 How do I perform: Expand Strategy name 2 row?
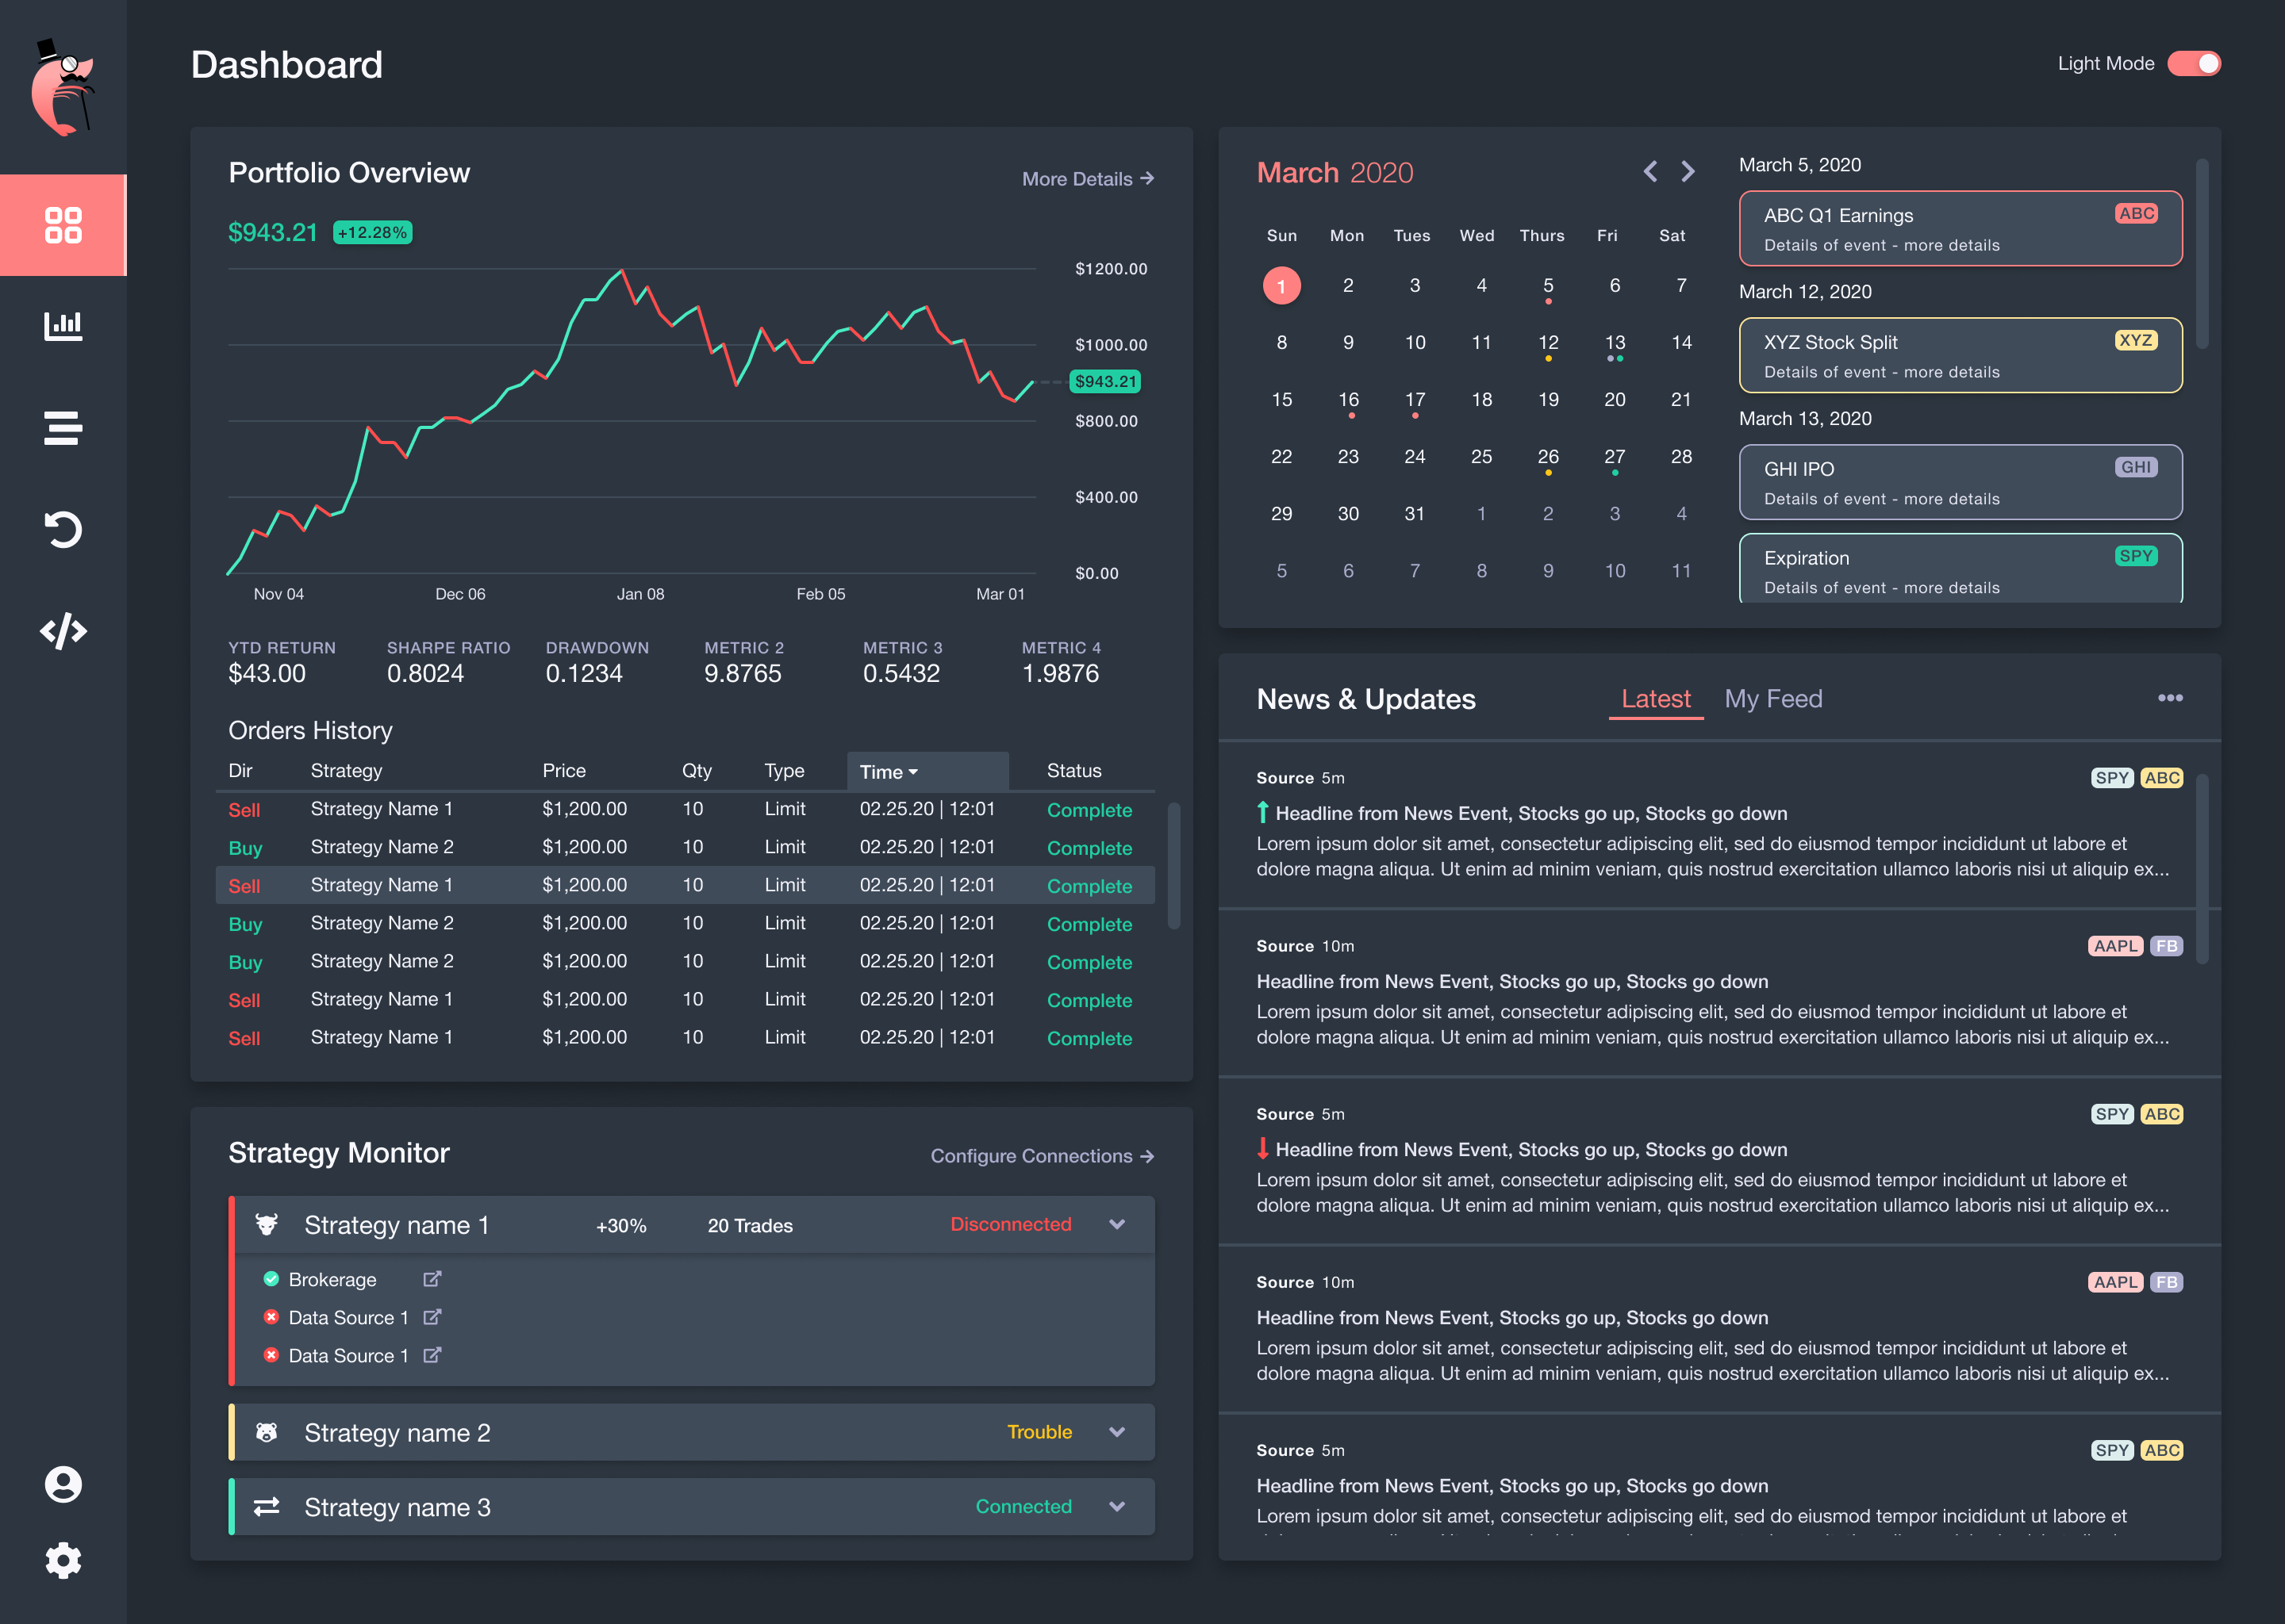(1117, 1432)
